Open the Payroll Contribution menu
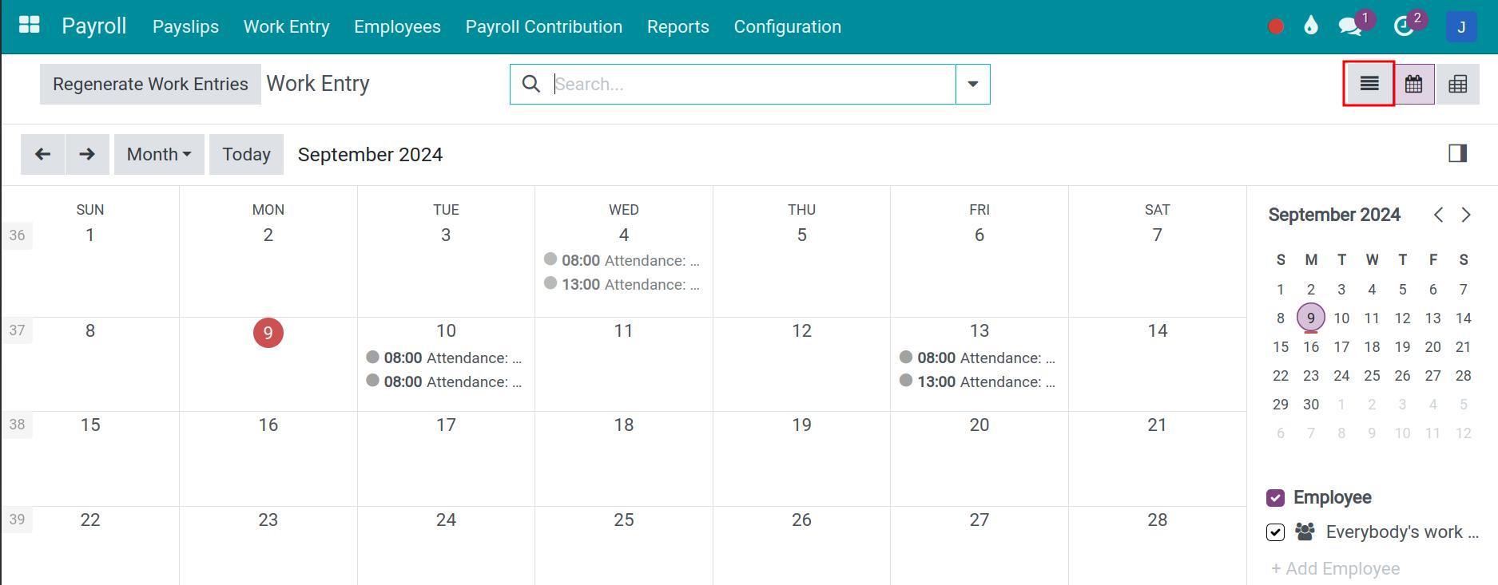1498x585 pixels. [544, 26]
